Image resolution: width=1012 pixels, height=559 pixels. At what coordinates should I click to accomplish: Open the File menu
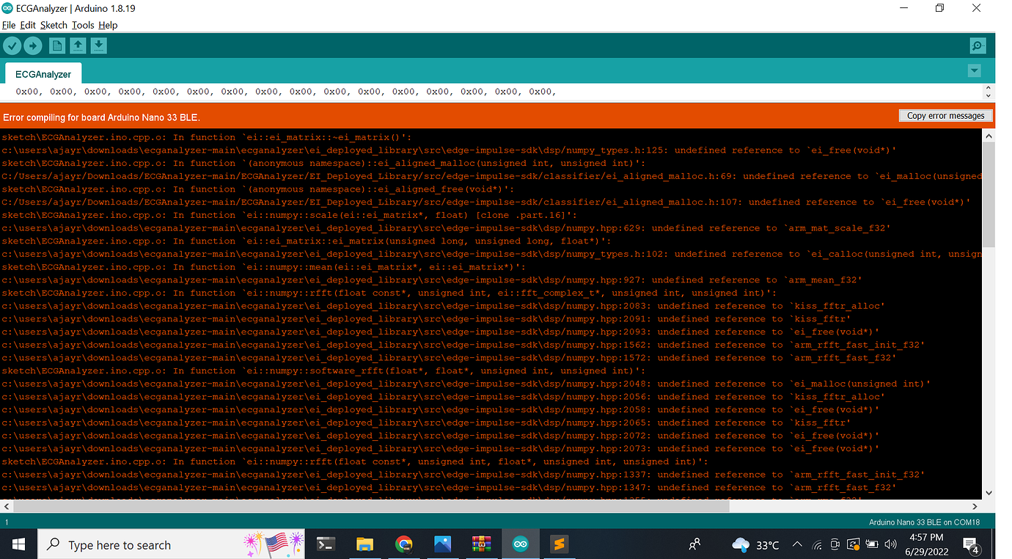[x=9, y=25]
